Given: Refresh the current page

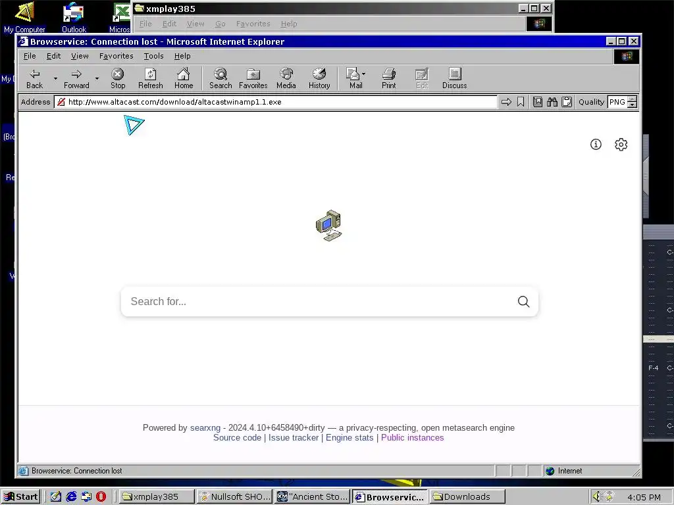Looking at the screenshot, I should 151,79.
